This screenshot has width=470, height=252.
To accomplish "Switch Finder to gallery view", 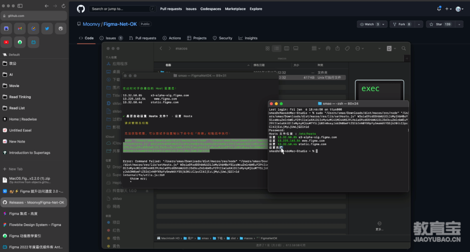I will tap(296, 49).
